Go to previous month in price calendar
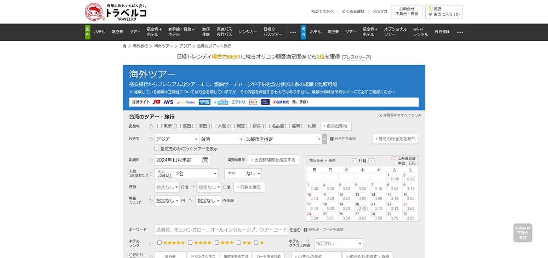 [353, 161]
